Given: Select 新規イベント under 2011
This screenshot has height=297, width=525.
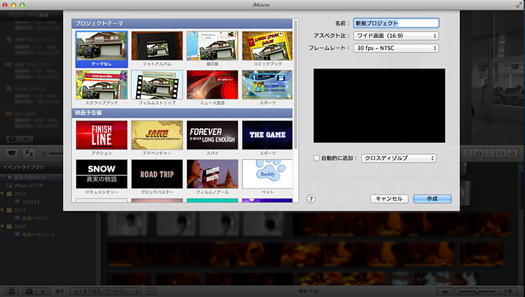Looking at the screenshot, I should click(36, 218).
